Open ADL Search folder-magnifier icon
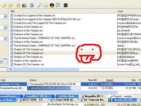 [46, 5]
